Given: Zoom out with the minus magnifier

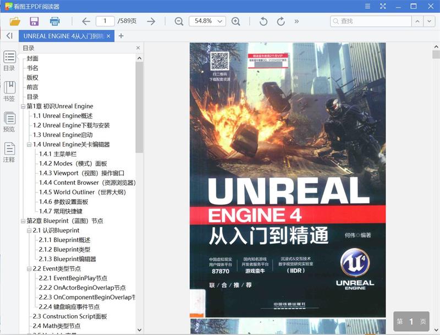Looking at the screenshot, I should [179, 21].
